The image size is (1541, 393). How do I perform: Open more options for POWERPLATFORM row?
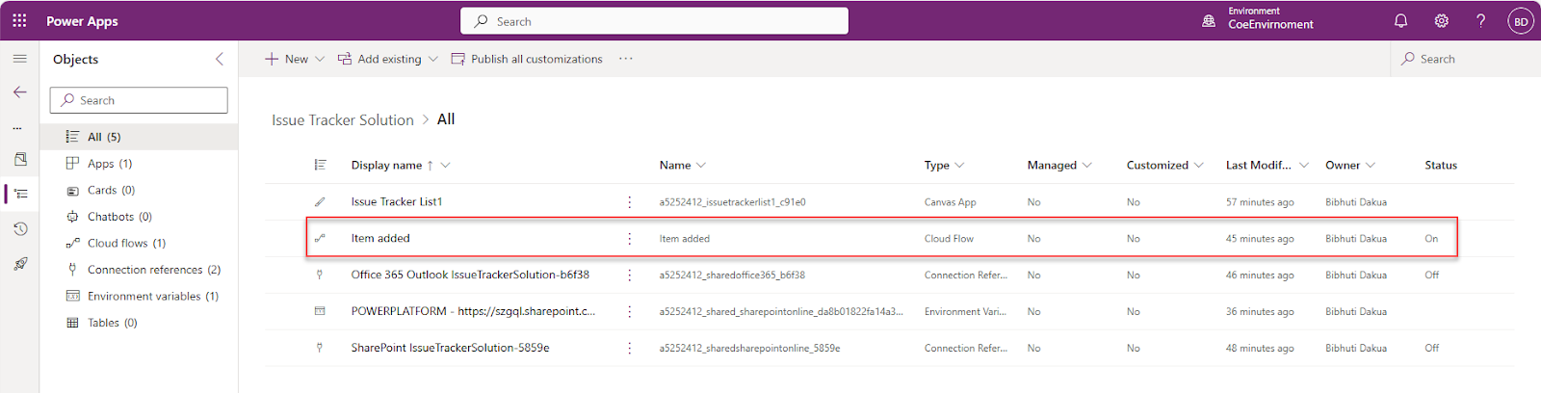630,312
